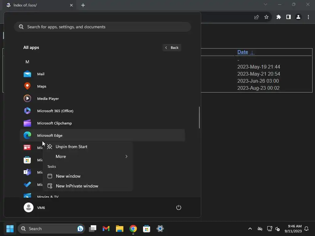Open Bing chat icon in taskbar search

tap(80, 229)
